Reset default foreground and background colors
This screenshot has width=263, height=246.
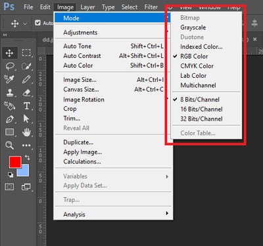pos(11,175)
